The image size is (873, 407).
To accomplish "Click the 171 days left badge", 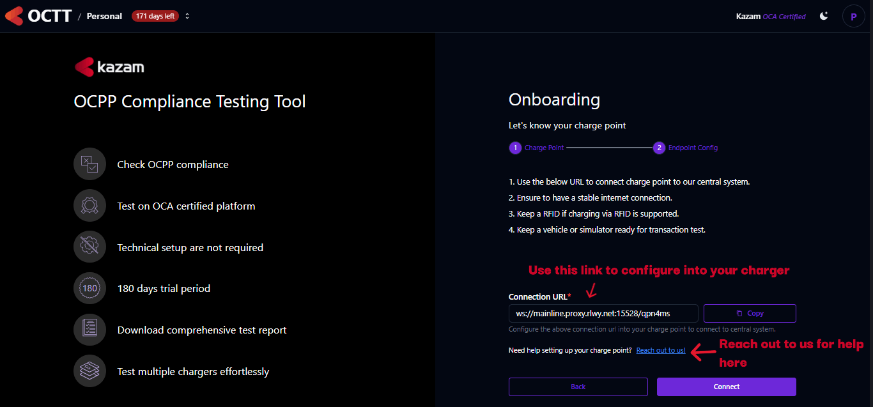I will (x=155, y=16).
